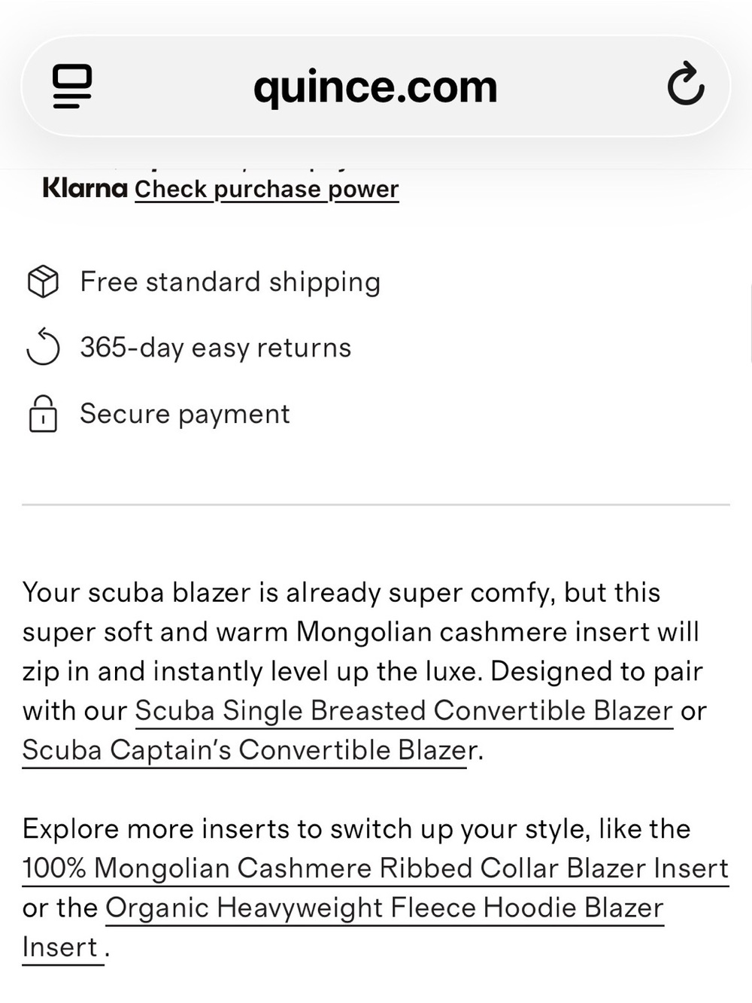
Task: Open Mongolian Cashmere Ribbed Collar Blazer Insert link
Action: [375, 868]
